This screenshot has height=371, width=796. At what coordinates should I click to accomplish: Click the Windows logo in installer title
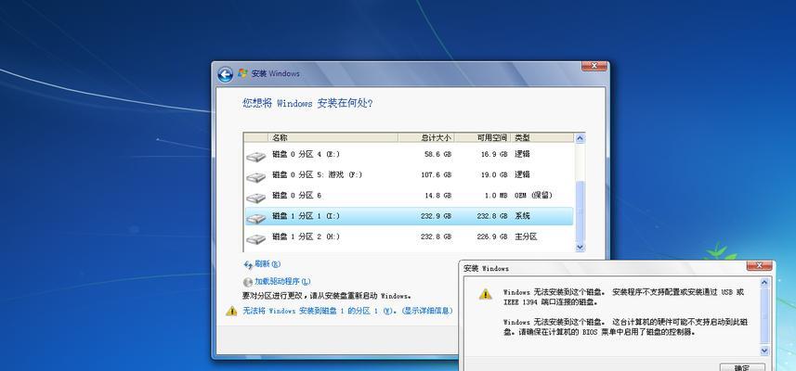point(242,73)
